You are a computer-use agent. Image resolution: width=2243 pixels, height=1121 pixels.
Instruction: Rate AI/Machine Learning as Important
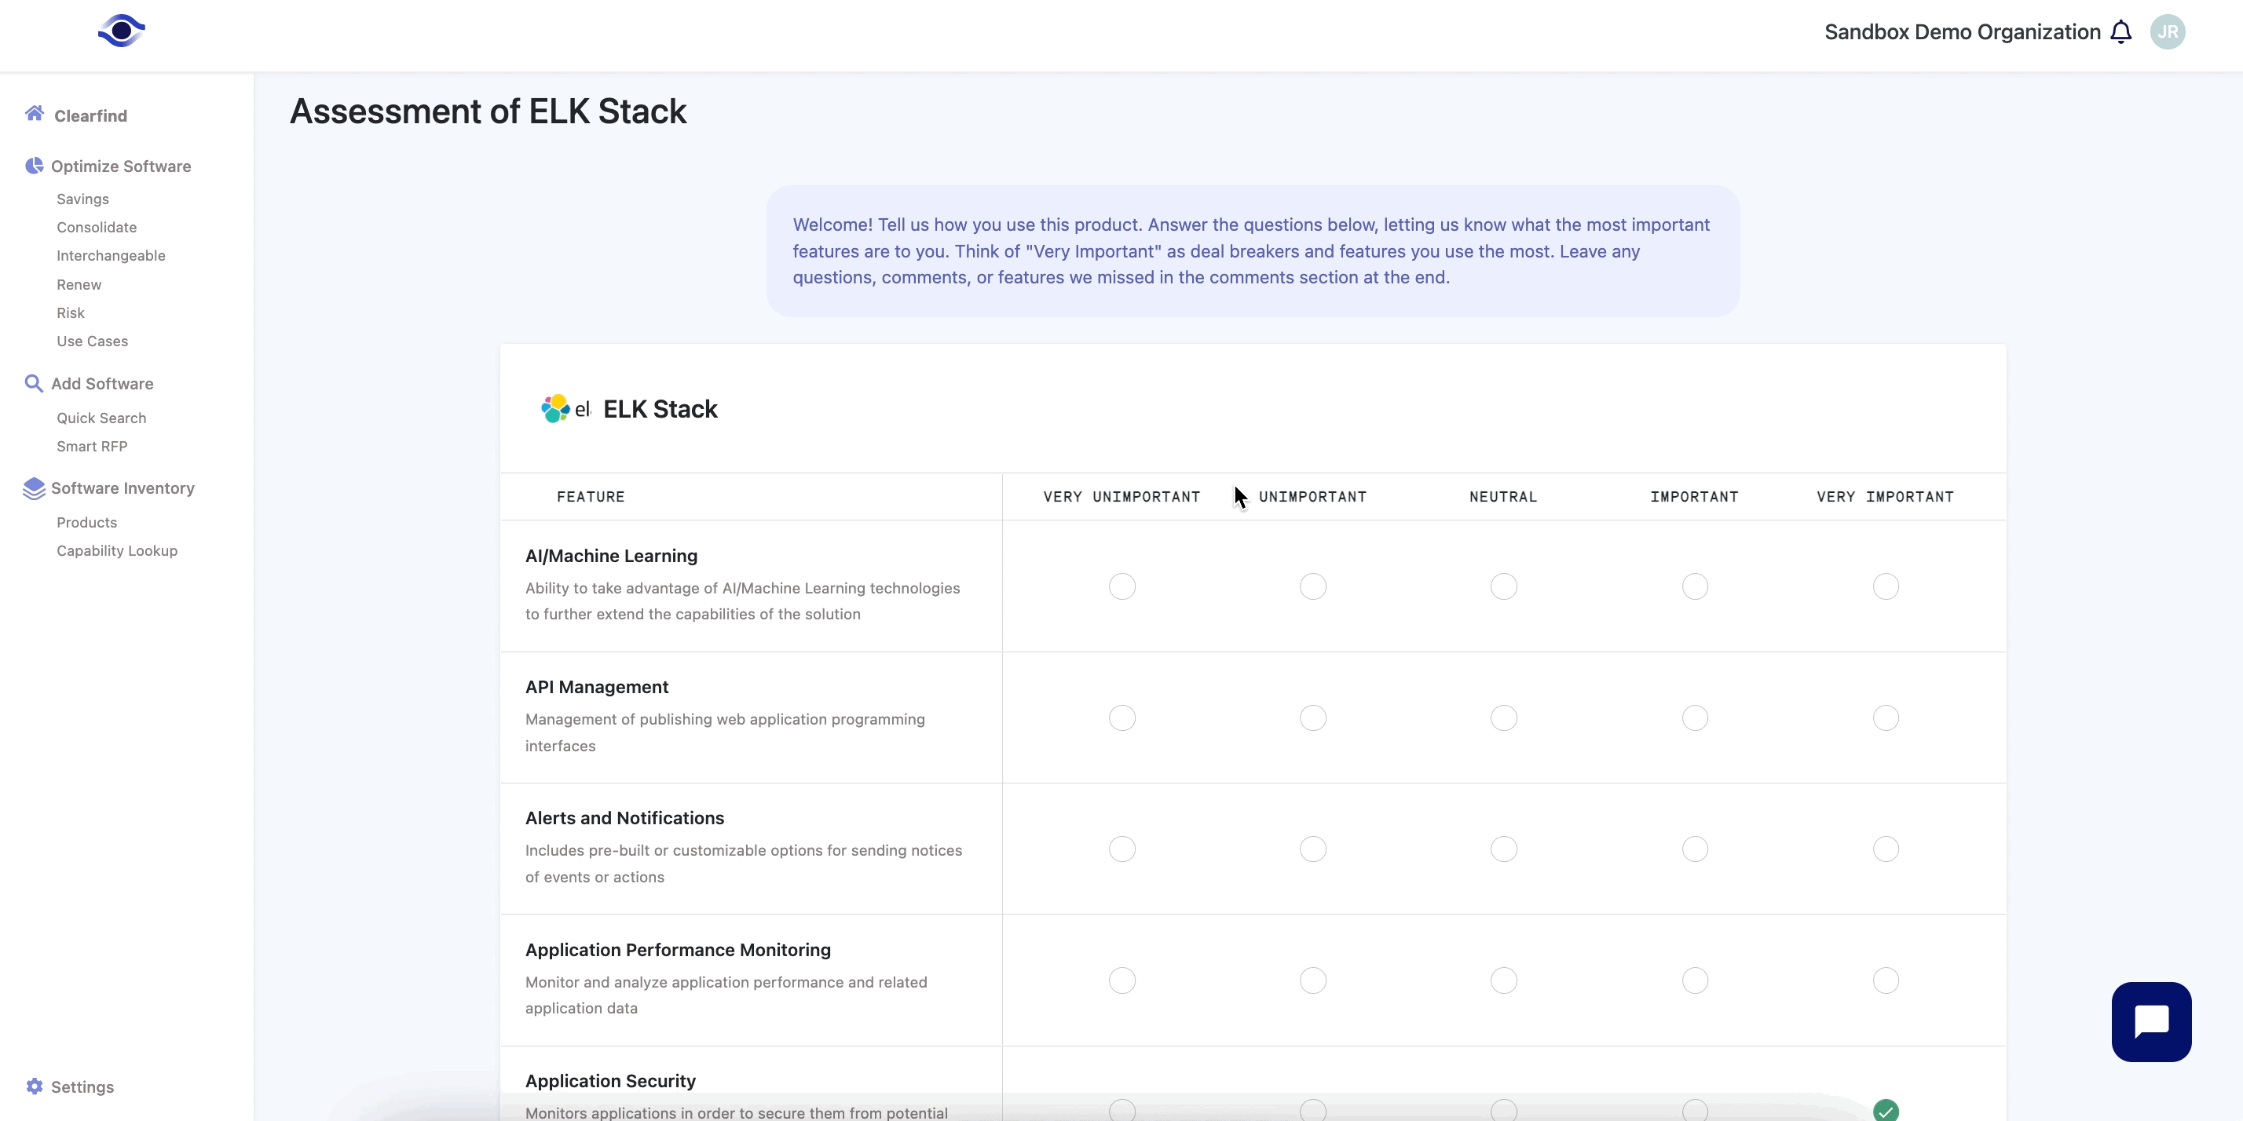coord(1695,586)
